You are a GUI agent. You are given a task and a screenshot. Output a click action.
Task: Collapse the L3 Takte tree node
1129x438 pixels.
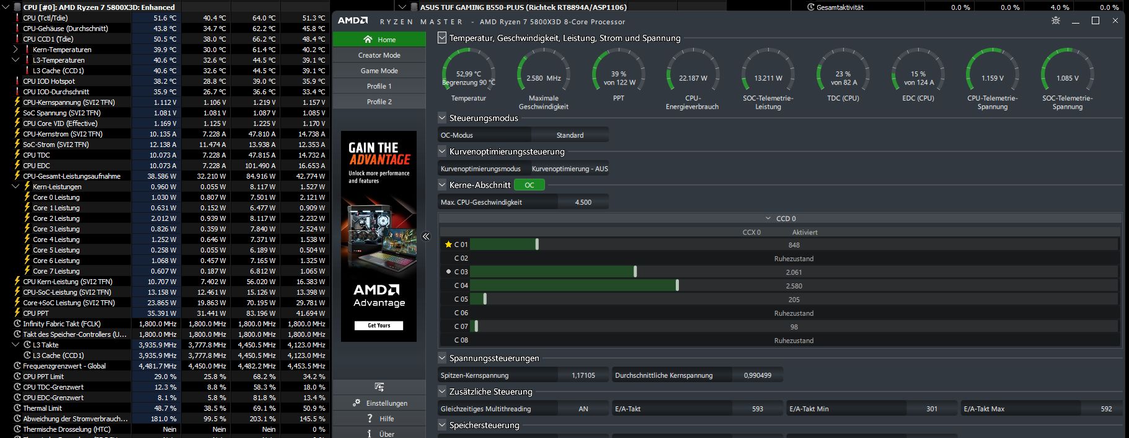(16, 345)
